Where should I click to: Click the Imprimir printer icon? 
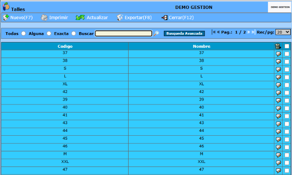click(x=44, y=17)
